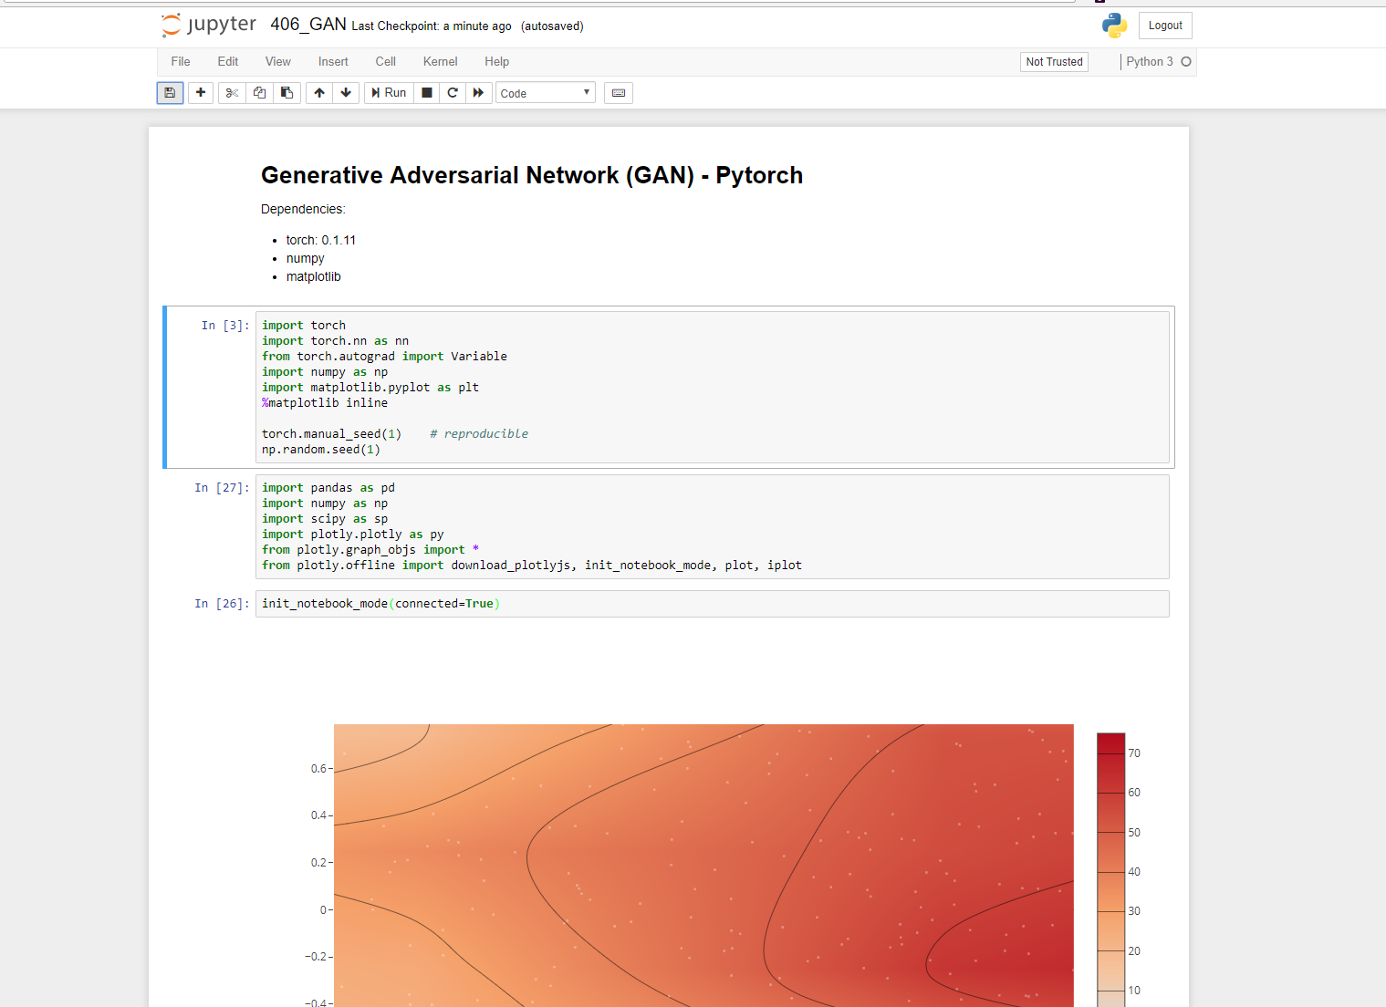
Task: Open the File menu
Action: 180,61
